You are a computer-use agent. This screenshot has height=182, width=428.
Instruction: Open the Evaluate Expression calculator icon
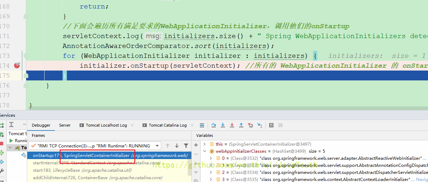pos(271,125)
